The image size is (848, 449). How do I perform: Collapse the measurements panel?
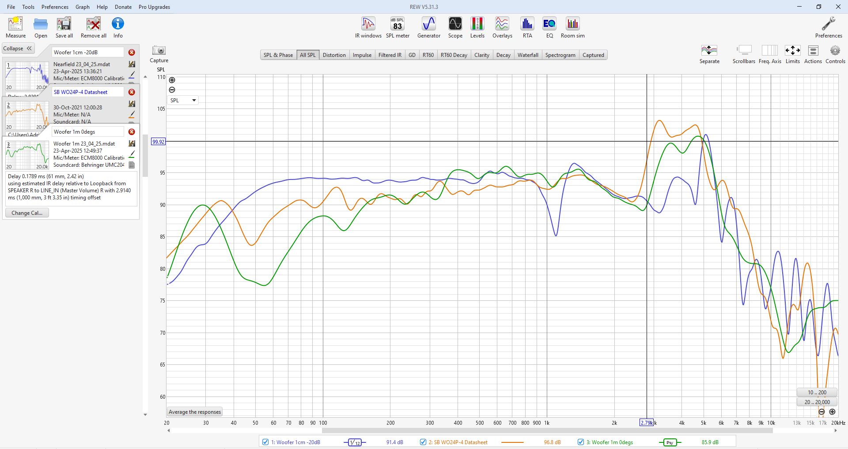pos(18,49)
